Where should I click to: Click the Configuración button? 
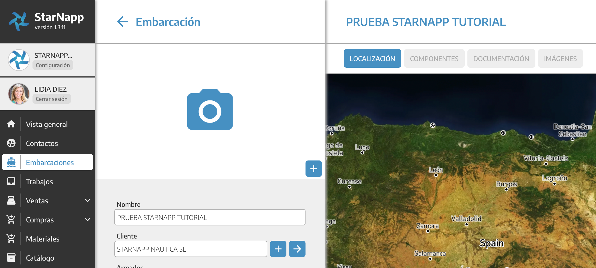click(53, 65)
